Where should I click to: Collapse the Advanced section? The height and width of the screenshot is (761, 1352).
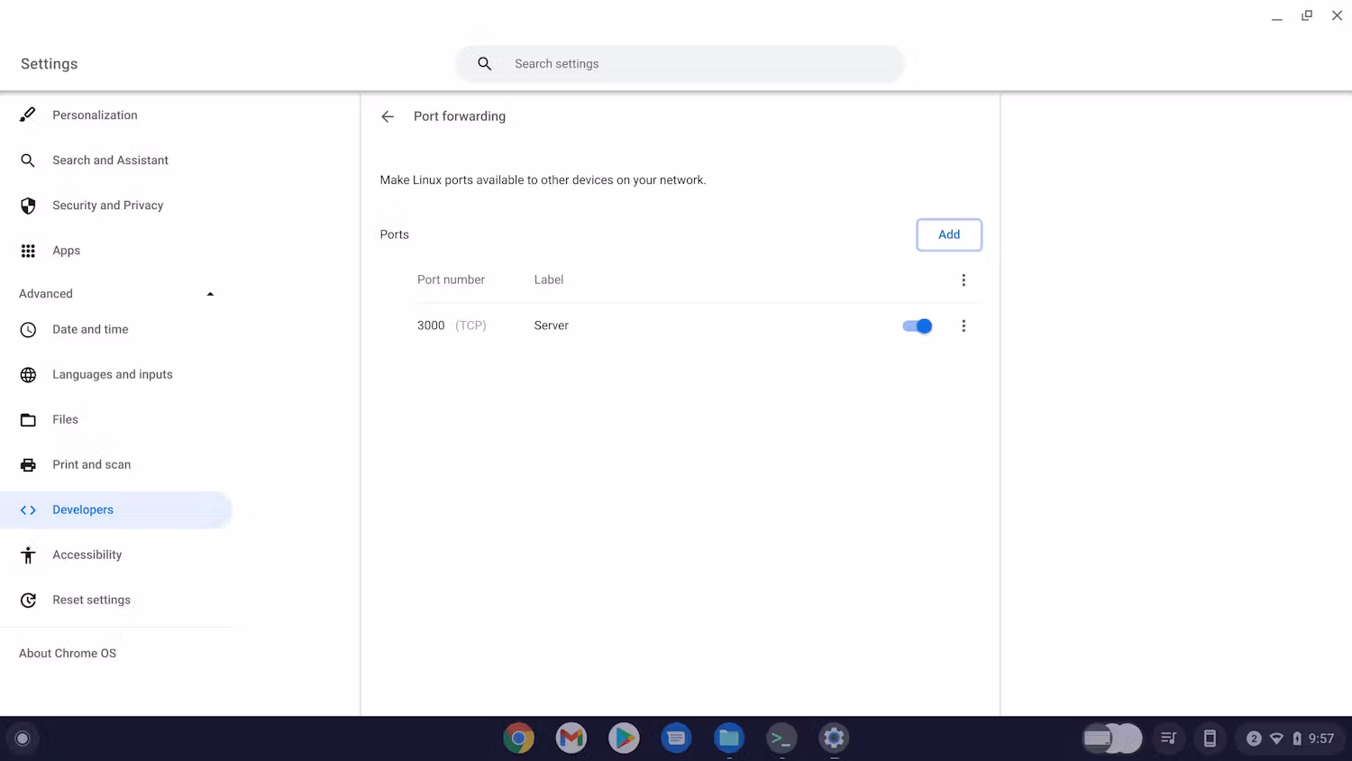tap(210, 293)
